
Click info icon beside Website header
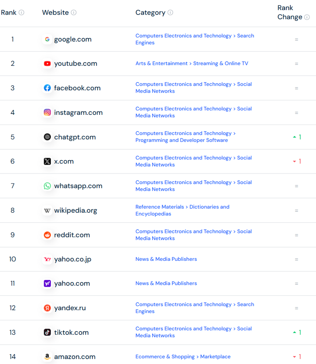tap(74, 13)
